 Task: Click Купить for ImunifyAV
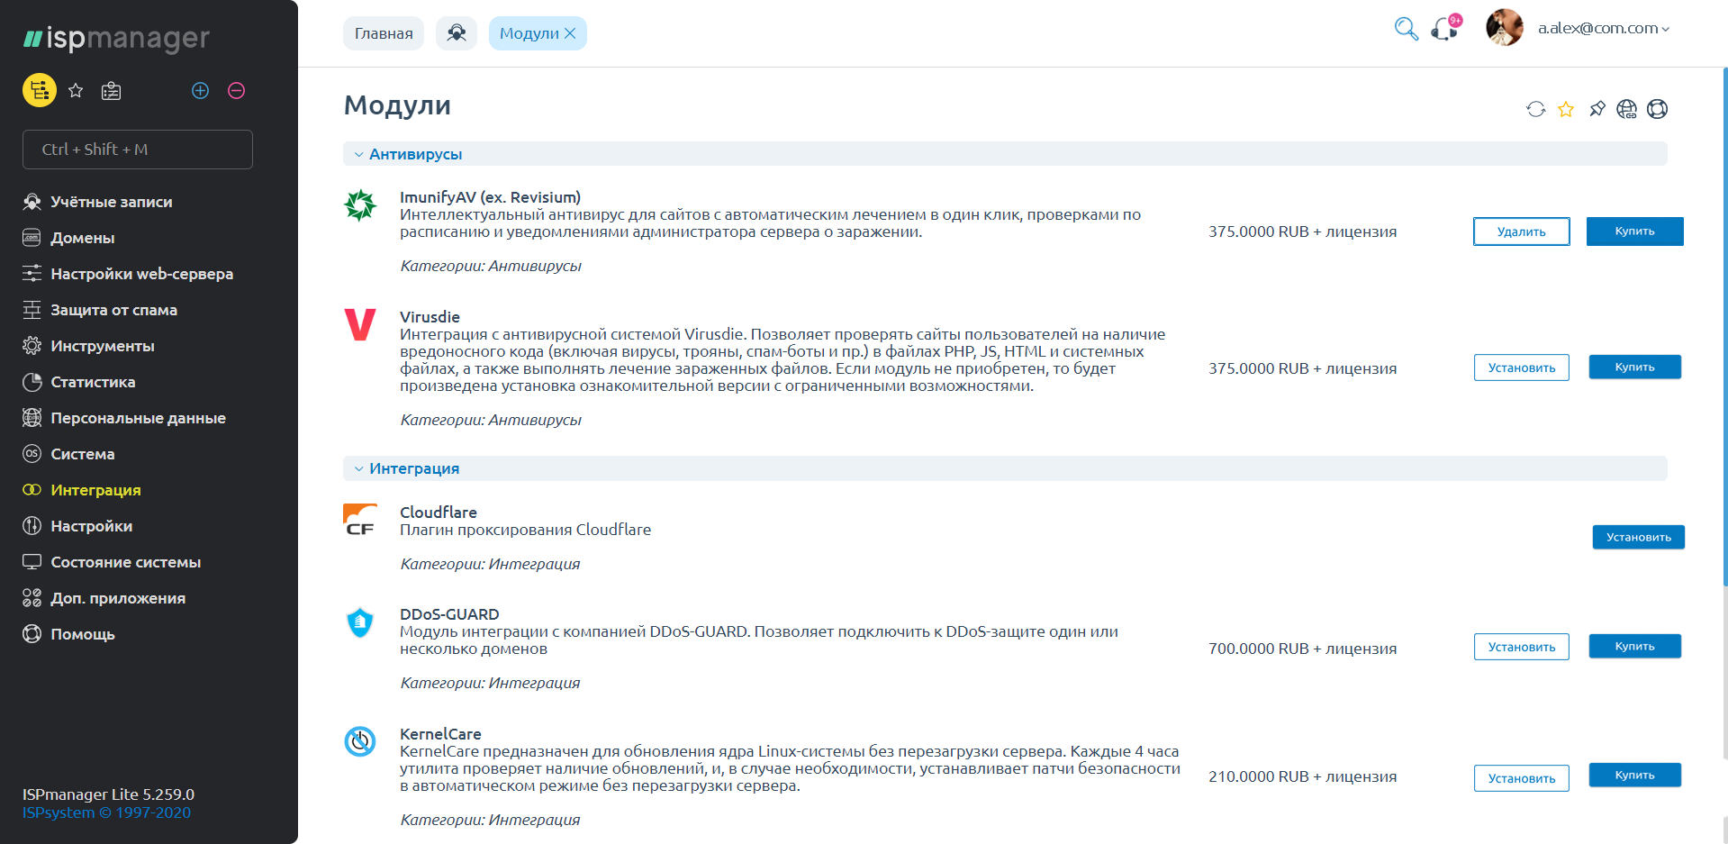pos(1635,231)
